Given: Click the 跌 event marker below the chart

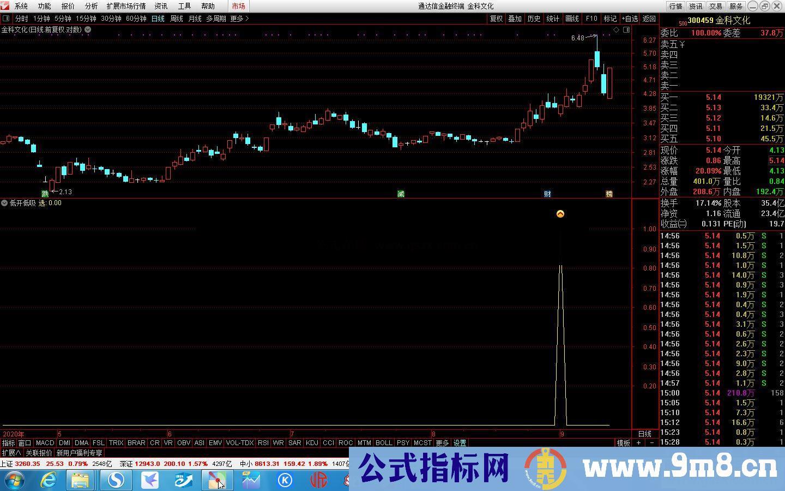Looking at the screenshot, I should [x=45, y=194].
